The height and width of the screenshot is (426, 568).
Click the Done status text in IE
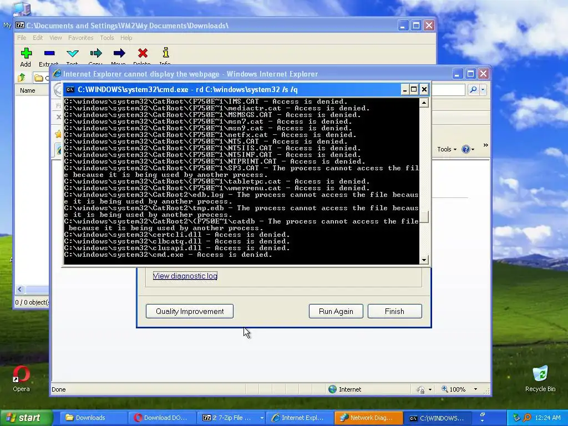tap(59, 390)
